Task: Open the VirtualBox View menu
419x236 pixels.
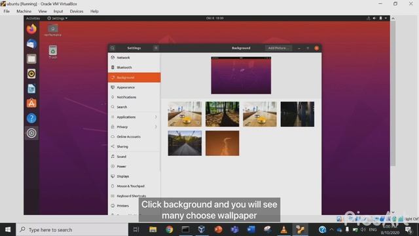Action: [x=43, y=11]
